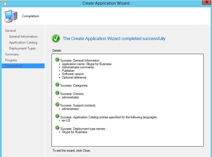This screenshot has height=157, width=212.
Task: Click the wizard computer icon in header
Action: [10, 16]
